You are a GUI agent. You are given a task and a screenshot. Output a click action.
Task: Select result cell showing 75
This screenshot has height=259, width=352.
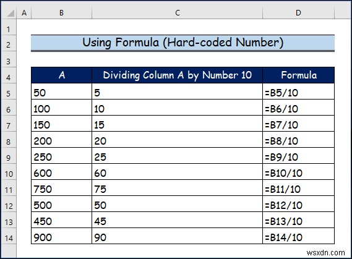177,188
